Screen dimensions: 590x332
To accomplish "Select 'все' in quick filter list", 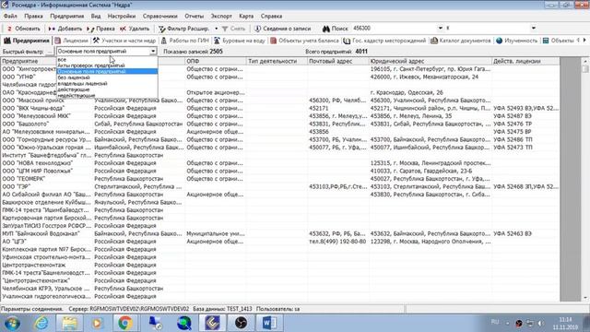I will click(107, 59).
